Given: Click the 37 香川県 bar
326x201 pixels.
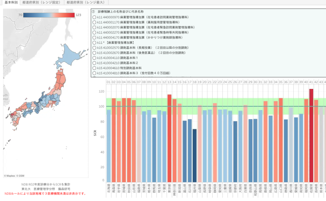Looking at the screenshot, I should 291,145.
